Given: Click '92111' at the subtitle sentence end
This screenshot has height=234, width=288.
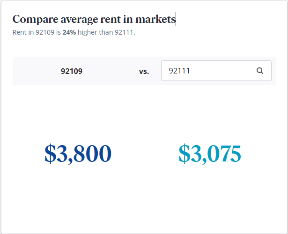Looking at the screenshot, I should click(x=124, y=32).
